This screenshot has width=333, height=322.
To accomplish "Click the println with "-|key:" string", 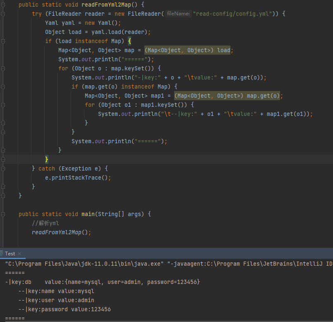I will [169, 77].
